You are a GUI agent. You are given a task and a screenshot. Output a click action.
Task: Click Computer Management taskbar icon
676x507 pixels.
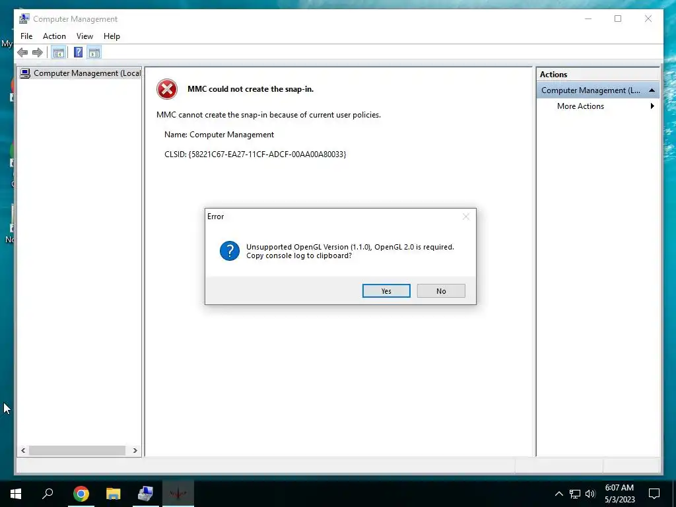[x=146, y=494]
